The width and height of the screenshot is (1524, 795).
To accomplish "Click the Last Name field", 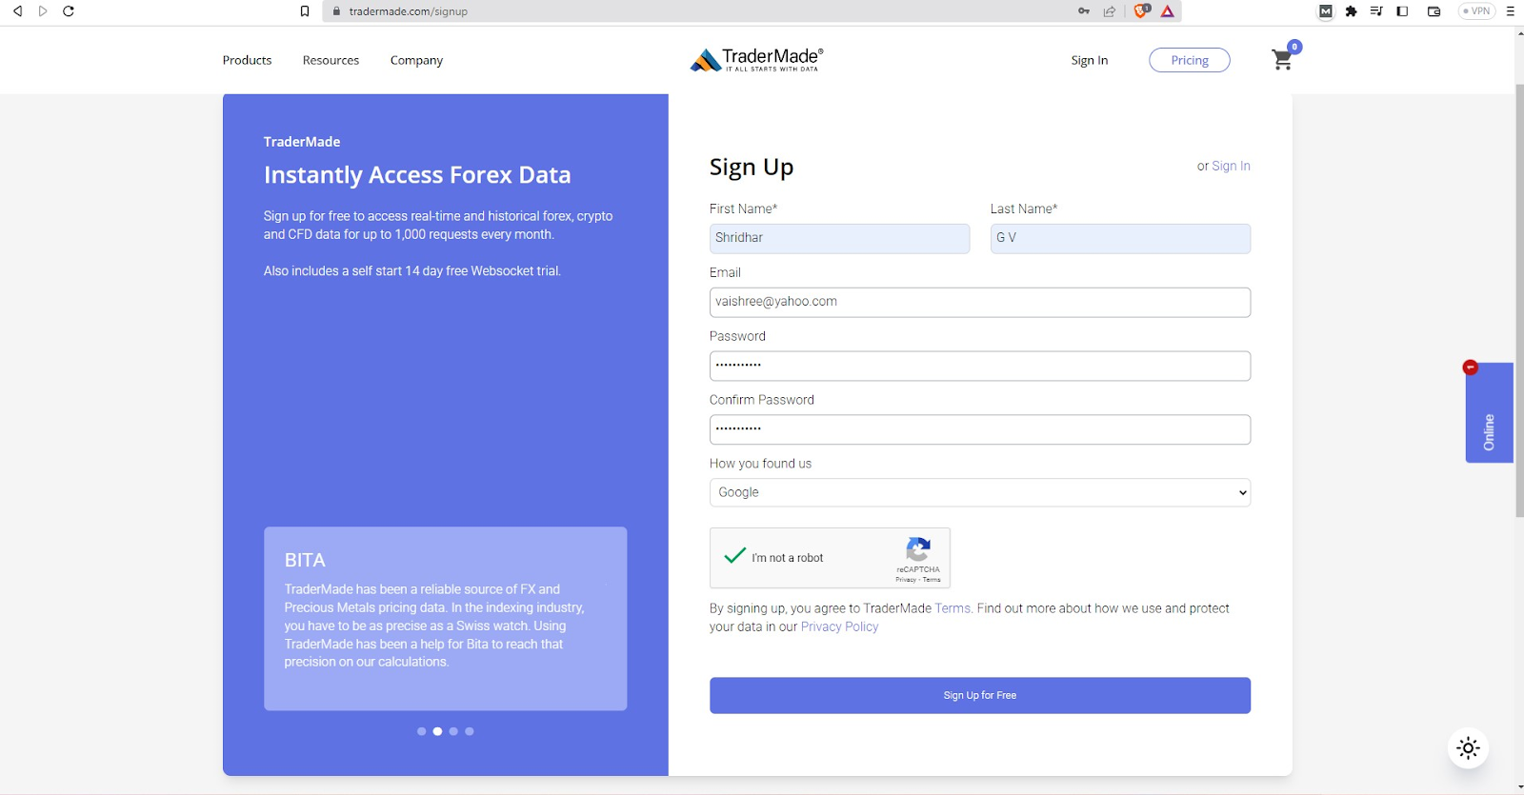I will pos(1120,238).
